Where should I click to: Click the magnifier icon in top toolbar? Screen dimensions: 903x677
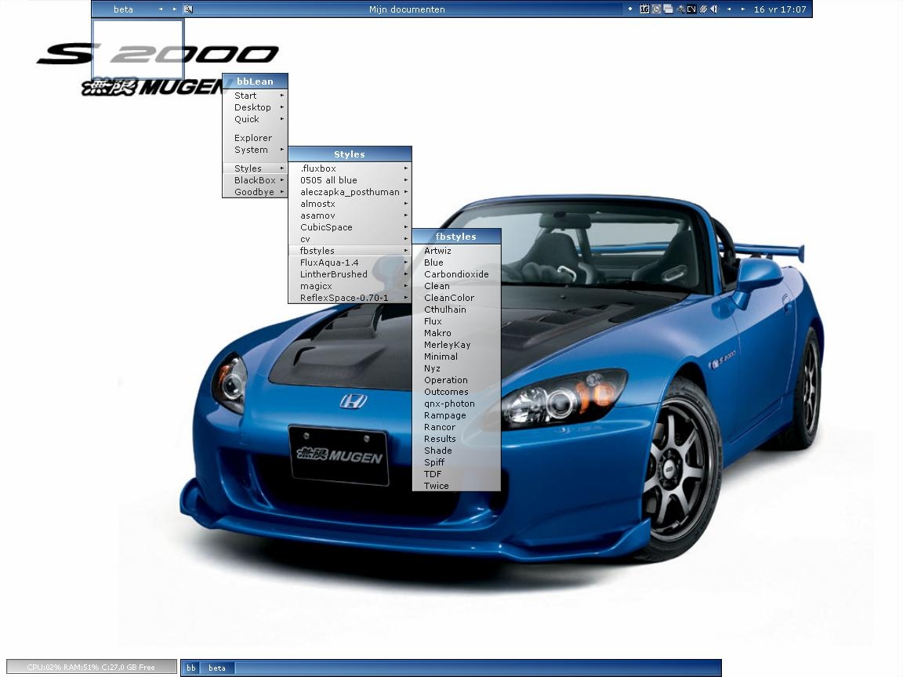coord(188,9)
